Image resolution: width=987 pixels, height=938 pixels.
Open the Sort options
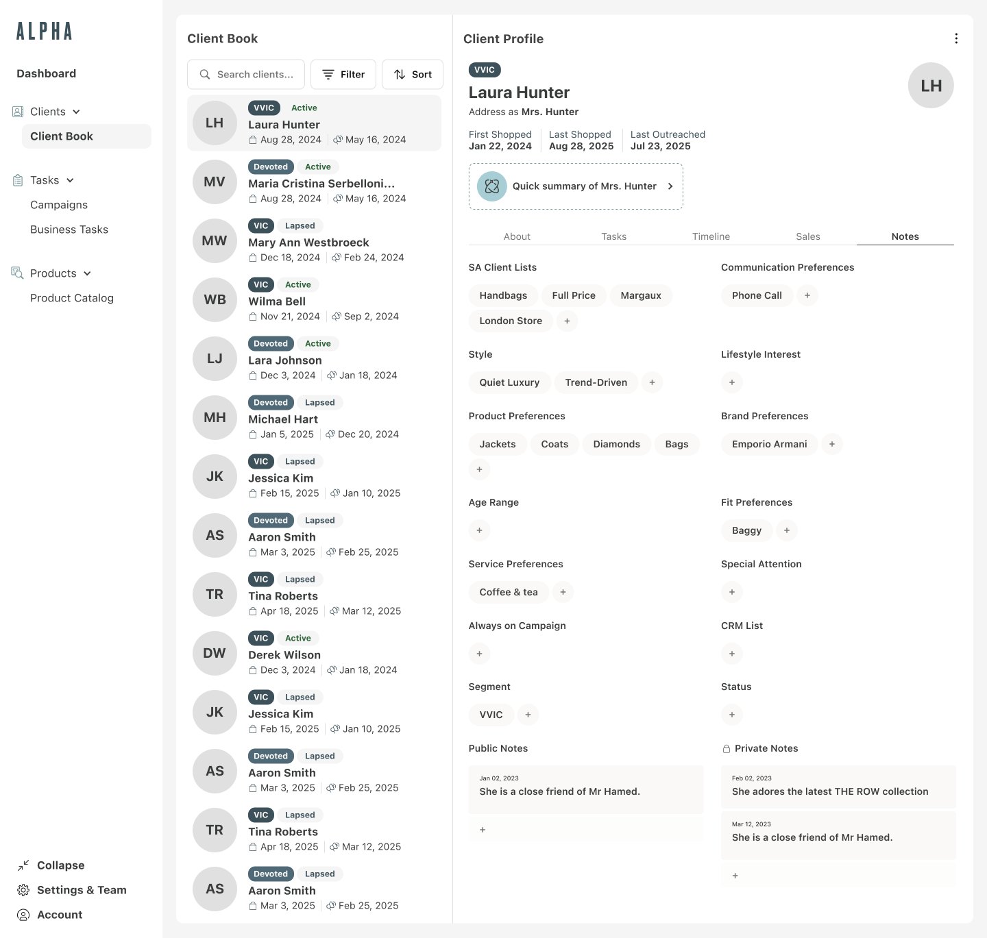[413, 74]
